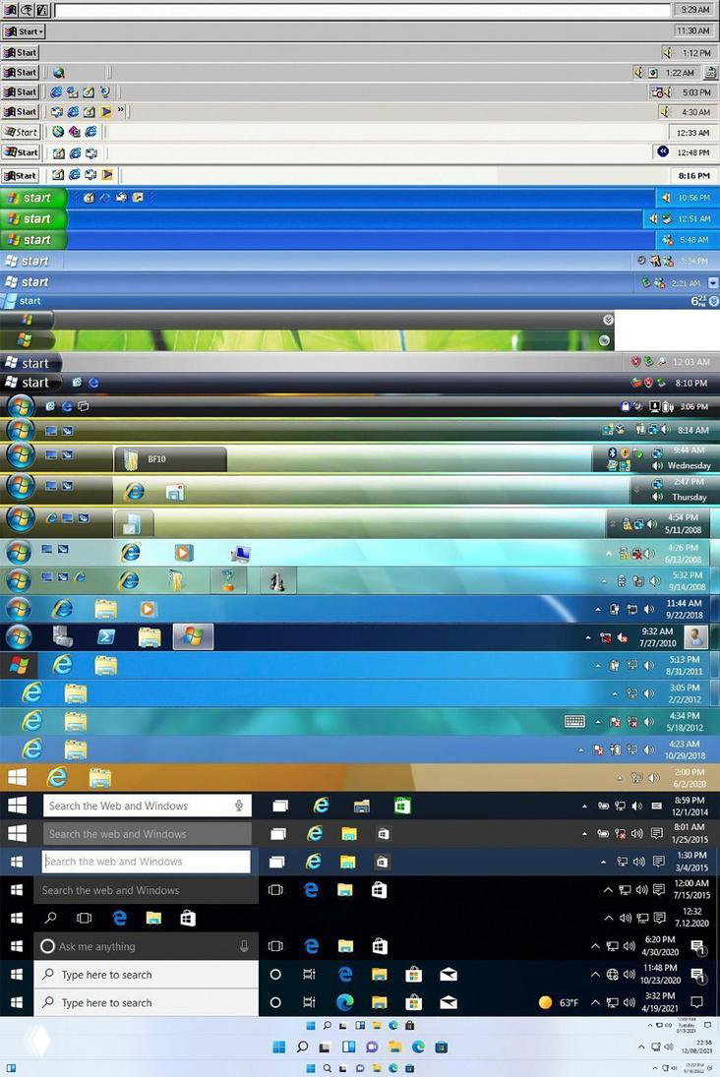Open action center on the 6:20 PM taskbar
720x1077 pixels.
point(697,947)
